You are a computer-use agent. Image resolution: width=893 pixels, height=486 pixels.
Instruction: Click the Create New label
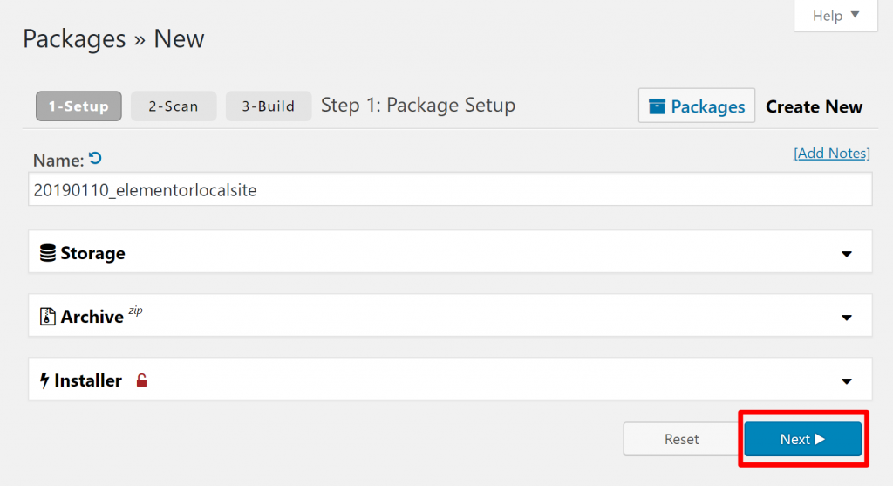click(x=814, y=106)
